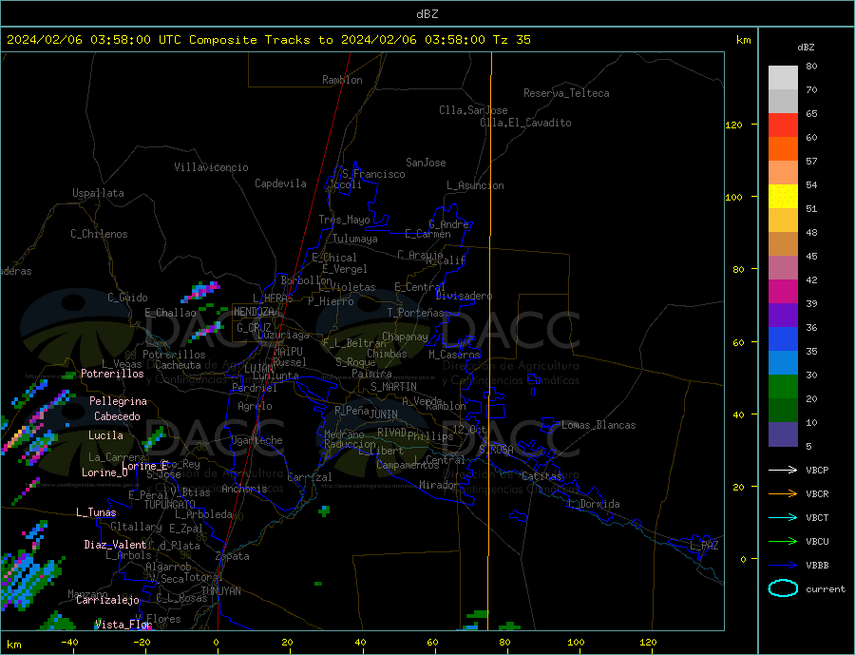This screenshot has height=655, width=855.
Task: Click the pink 'Pellegrina' label
Action: pos(118,401)
